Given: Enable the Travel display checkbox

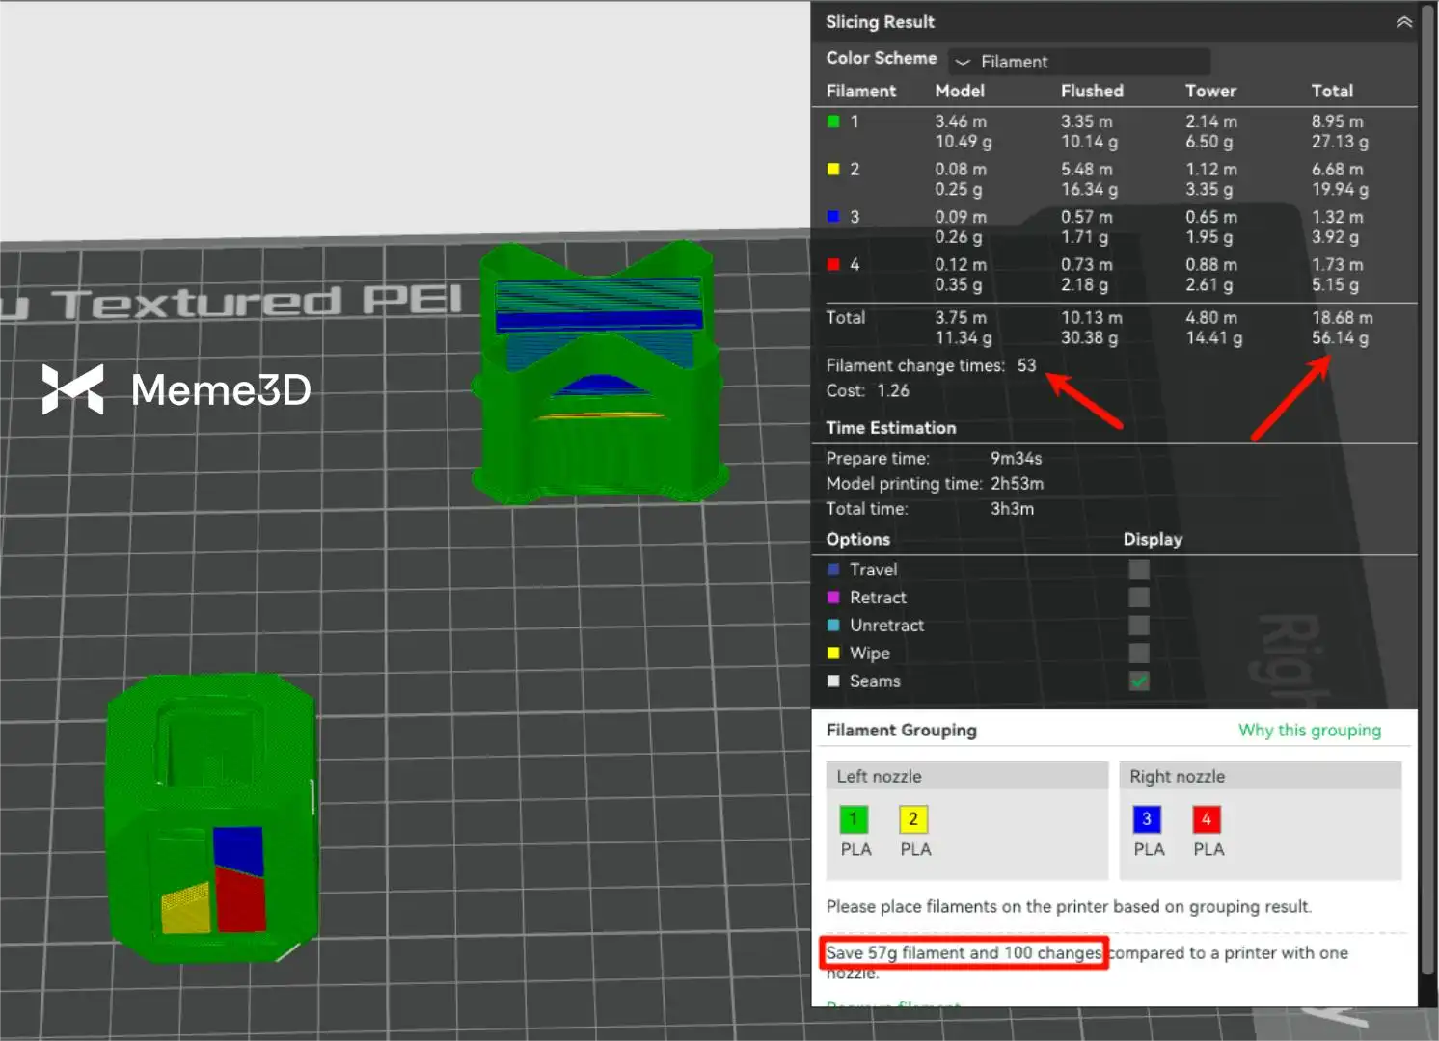Looking at the screenshot, I should point(1139,570).
